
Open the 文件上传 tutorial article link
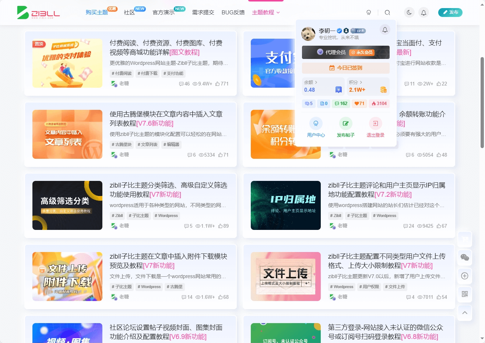click(386, 260)
